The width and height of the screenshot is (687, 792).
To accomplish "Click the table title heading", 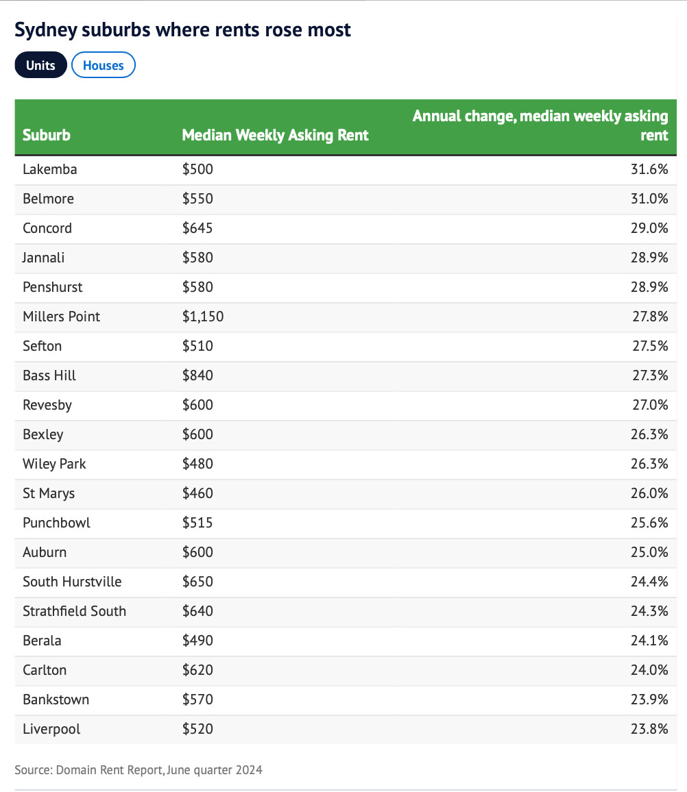I will click(x=182, y=30).
